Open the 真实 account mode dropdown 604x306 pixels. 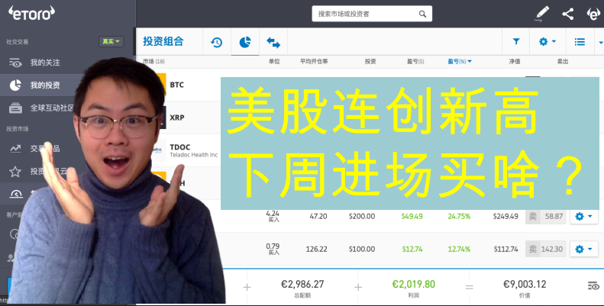point(111,41)
